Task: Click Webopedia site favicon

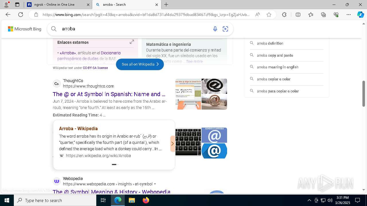Action: (57, 181)
